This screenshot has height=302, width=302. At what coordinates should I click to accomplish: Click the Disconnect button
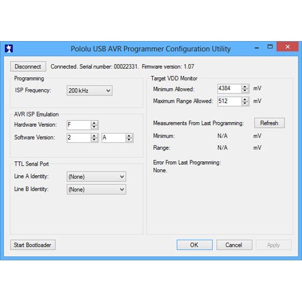28,66
